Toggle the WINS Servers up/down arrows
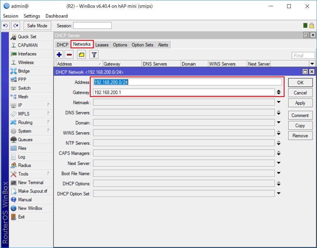This screenshot has height=248, width=317. pyautogui.click(x=279, y=133)
